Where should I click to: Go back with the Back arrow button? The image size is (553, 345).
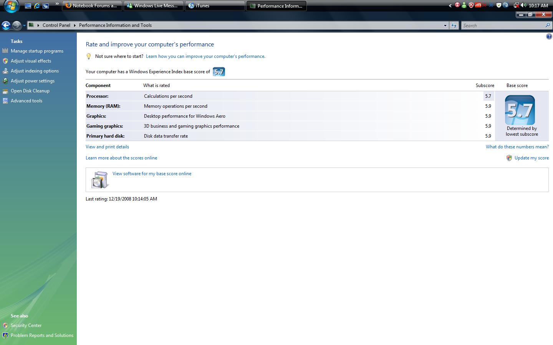pos(6,25)
